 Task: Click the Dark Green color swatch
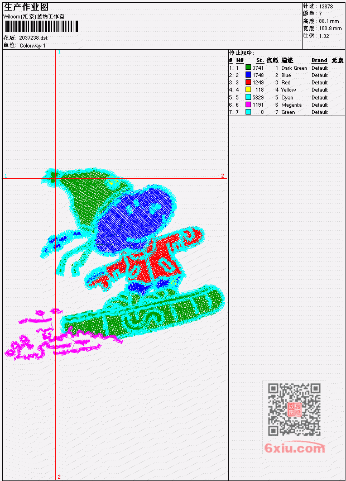coord(248,67)
